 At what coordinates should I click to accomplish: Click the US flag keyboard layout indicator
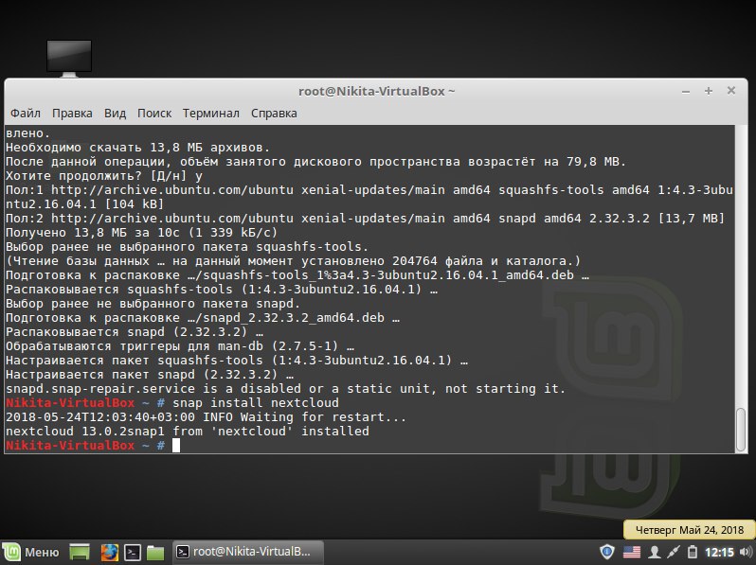[x=632, y=552]
